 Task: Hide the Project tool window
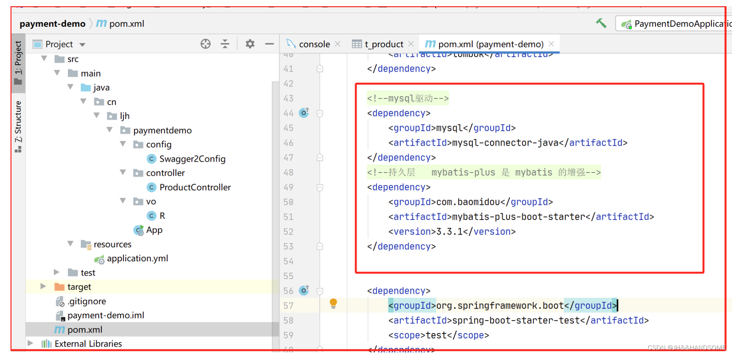click(x=270, y=44)
